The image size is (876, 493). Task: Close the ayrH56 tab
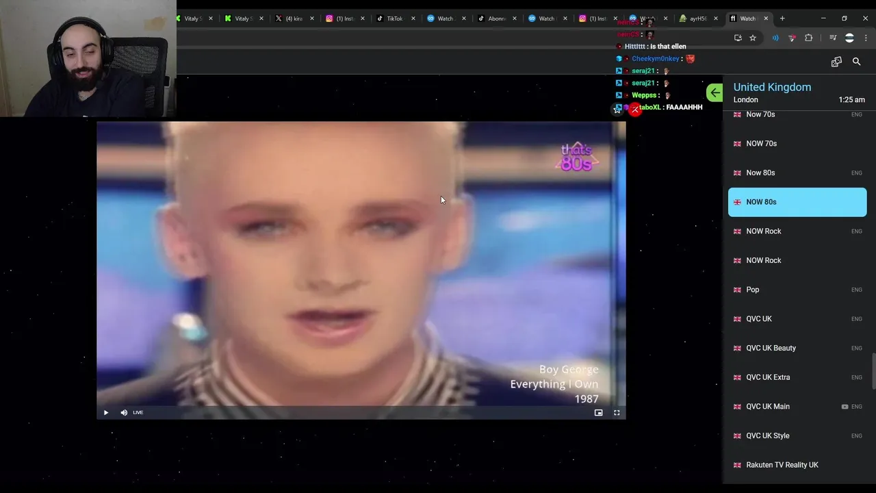[717, 18]
